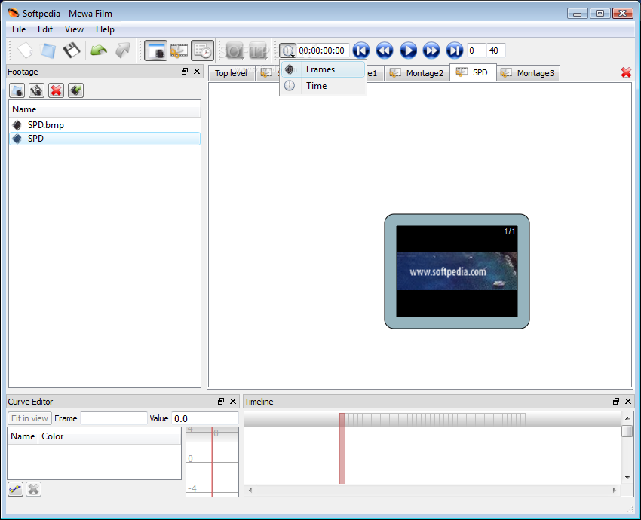Image resolution: width=641 pixels, height=520 pixels.
Task: Click the red timeline playhead marker
Action: pyautogui.click(x=342, y=448)
